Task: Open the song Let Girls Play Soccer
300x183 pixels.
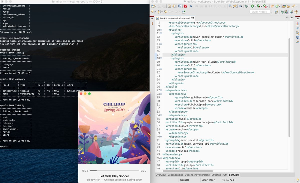Action: [x=114, y=176]
